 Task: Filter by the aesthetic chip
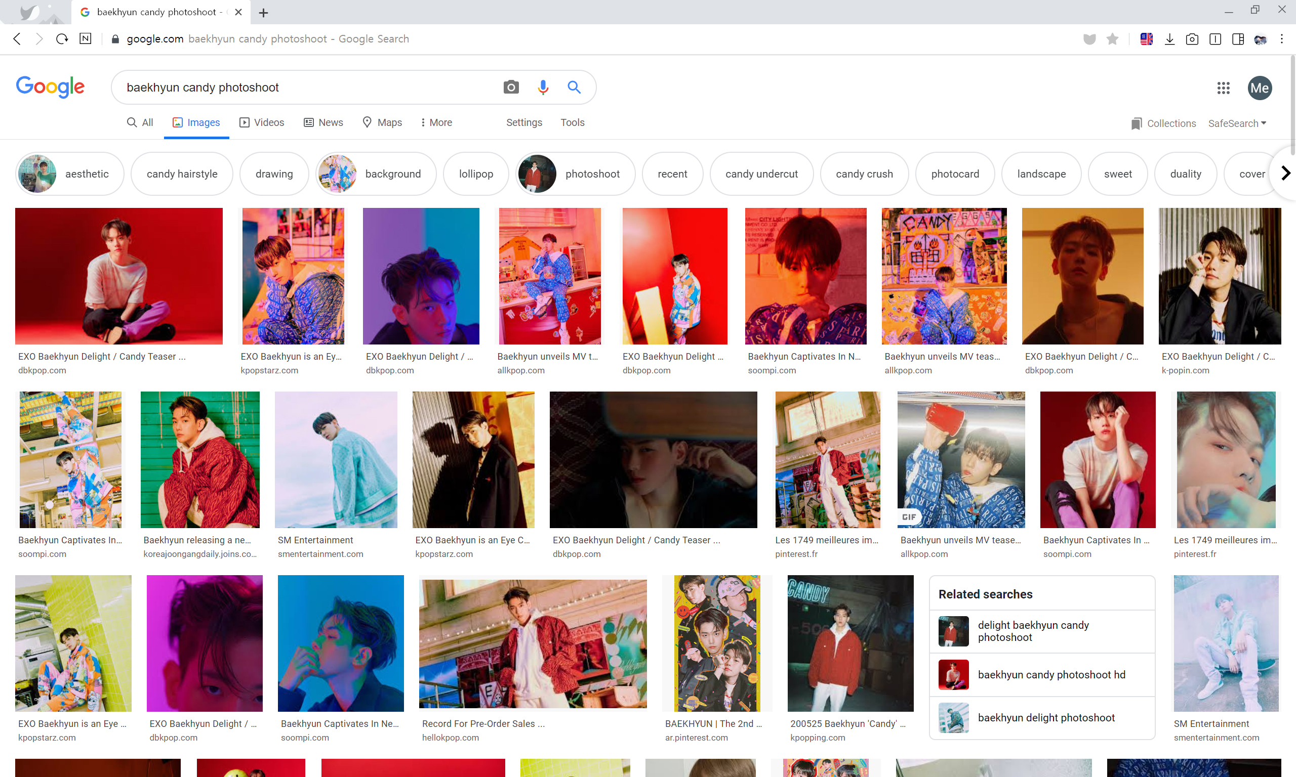70,174
